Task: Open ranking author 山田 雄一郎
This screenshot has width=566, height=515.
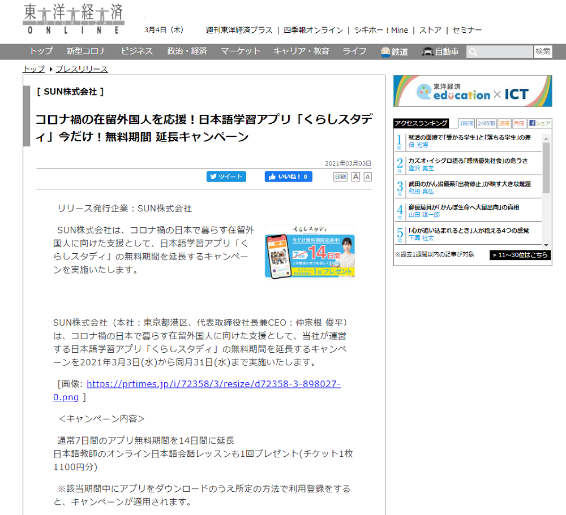Action: pyautogui.click(x=424, y=215)
